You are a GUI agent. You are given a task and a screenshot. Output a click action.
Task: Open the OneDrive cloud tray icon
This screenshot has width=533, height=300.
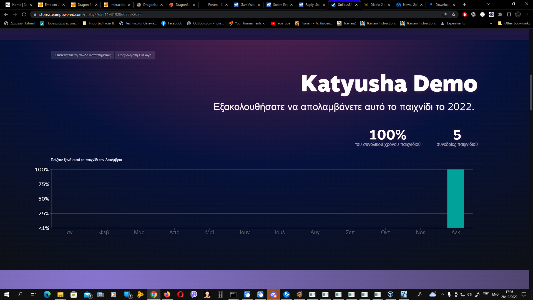[433, 294]
